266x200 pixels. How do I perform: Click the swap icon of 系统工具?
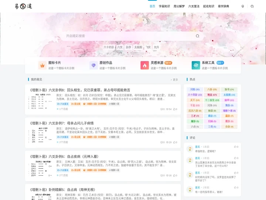coord(196,65)
